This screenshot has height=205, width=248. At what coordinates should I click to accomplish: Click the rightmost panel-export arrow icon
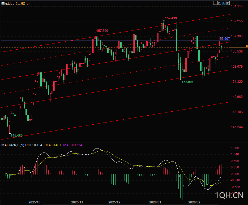(228, 3)
